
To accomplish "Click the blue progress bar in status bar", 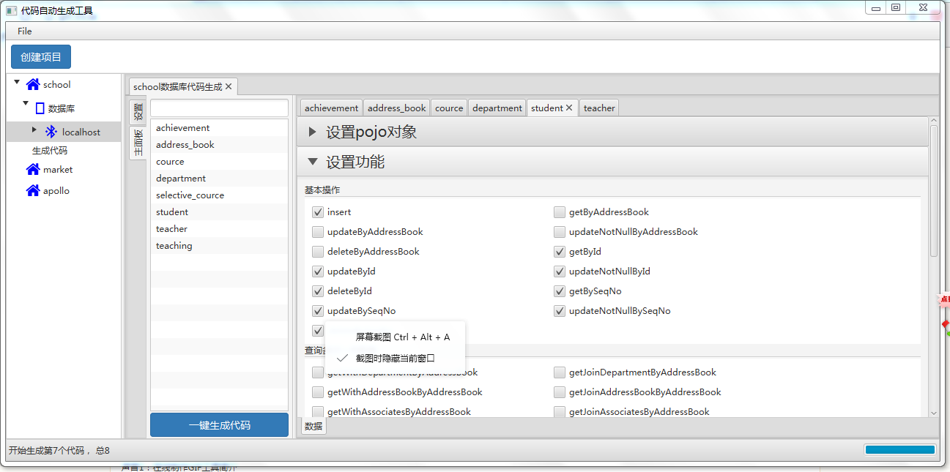I will [x=900, y=449].
